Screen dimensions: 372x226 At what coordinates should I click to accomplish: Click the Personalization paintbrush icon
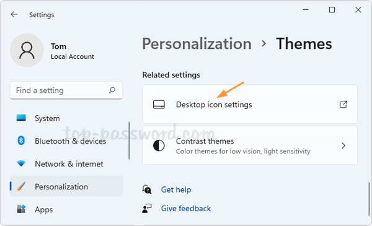[x=21, y=186]
